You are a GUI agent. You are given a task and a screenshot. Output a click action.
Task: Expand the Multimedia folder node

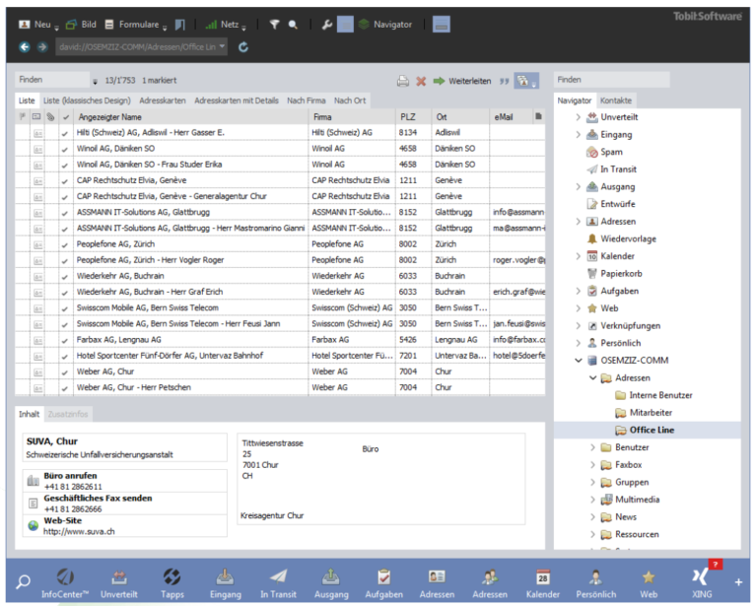(592, 500)
